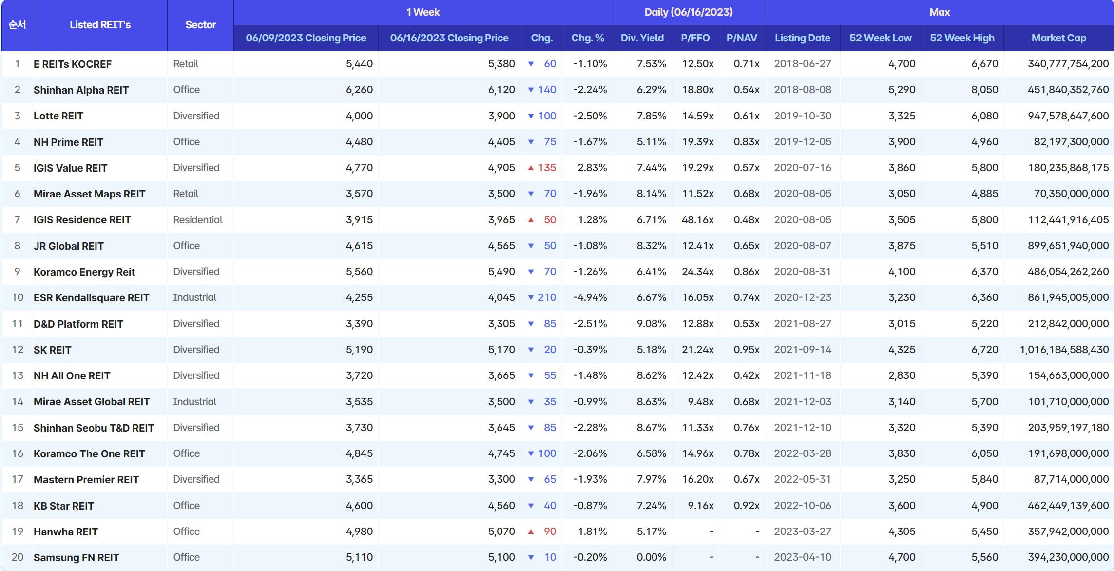This screenshot has height=571, width=1114.
Task: Click the down arrow in E REITs KOCREF row
Action: pyautogui.click(x=531, y=64)
